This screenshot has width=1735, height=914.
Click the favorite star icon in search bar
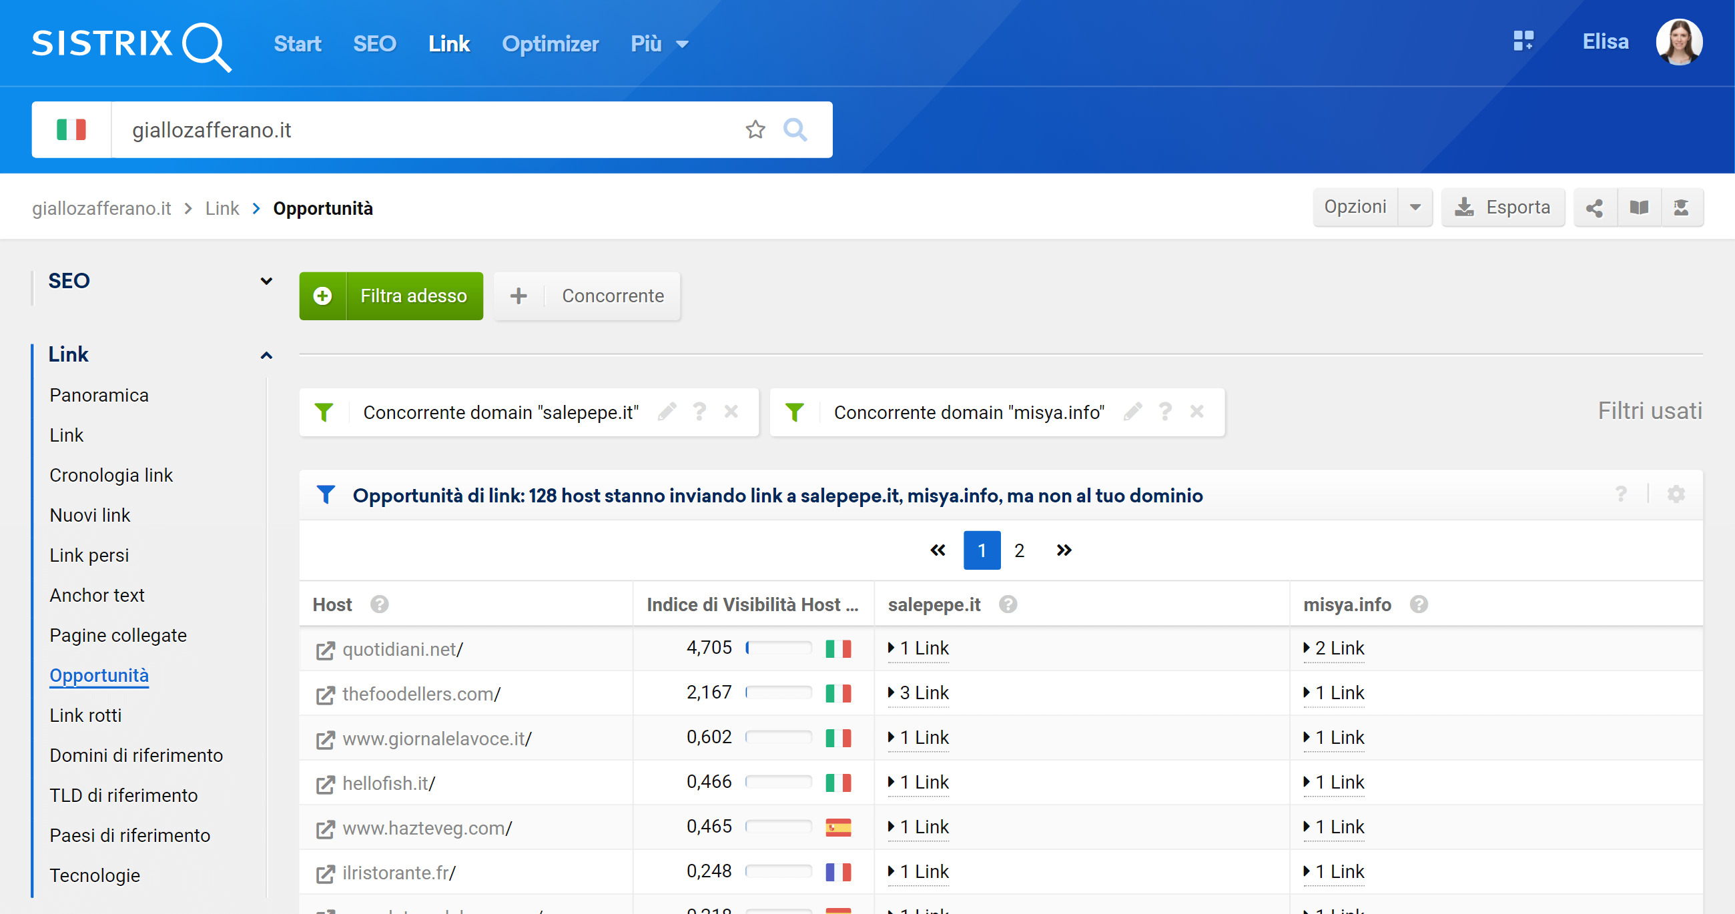coord(755,129)
